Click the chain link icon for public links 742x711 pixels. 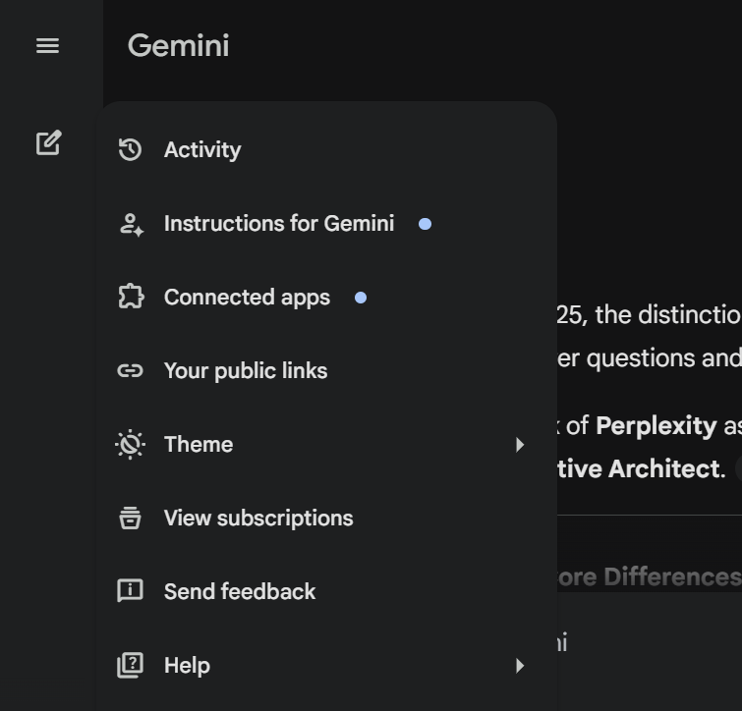(x=130, y=370)
